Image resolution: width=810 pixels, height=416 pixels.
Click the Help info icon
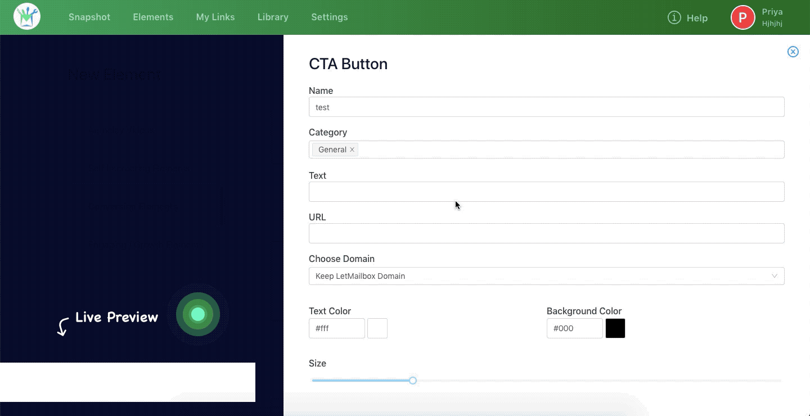tap(674, 17)
